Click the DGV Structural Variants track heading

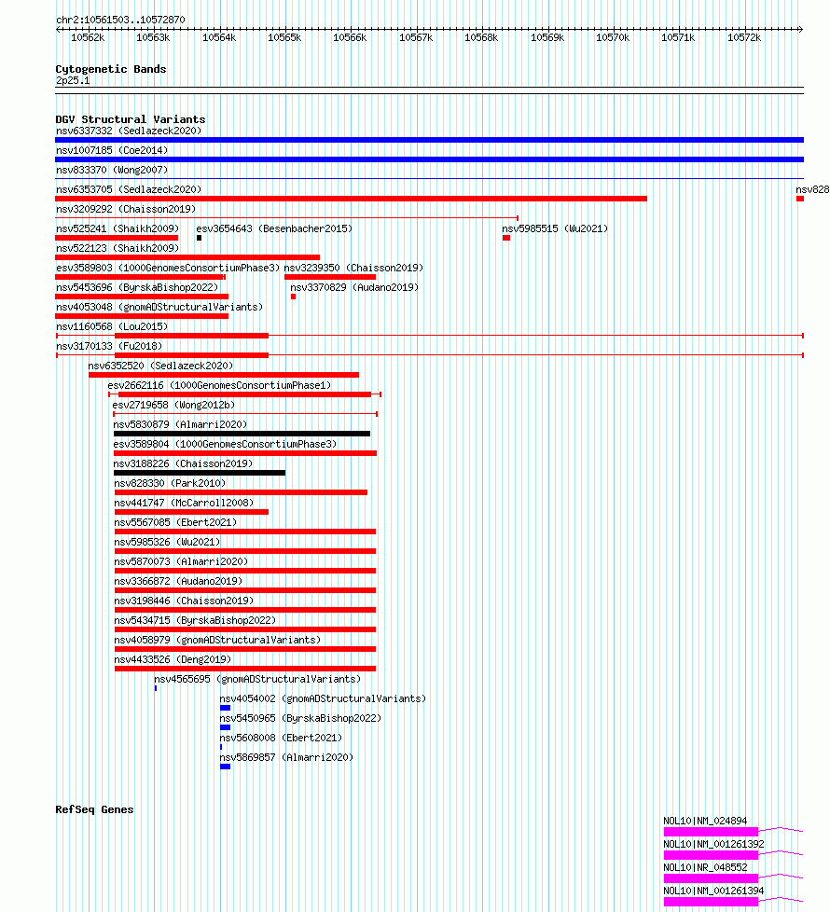tap(131, 119)
